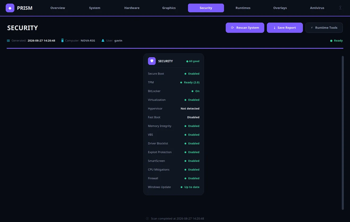Click the Exploit Protection row label
This screenshot has width=350, height=222.
pyautogui.click(x=160, y=152)
